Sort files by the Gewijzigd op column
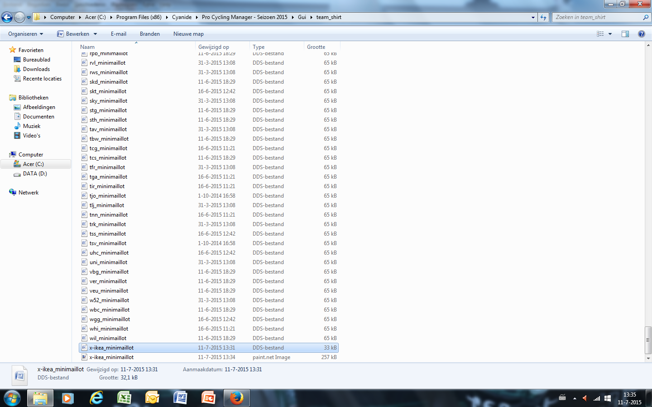Viewport: 652px width, 407px height. [x=214, y=47]
